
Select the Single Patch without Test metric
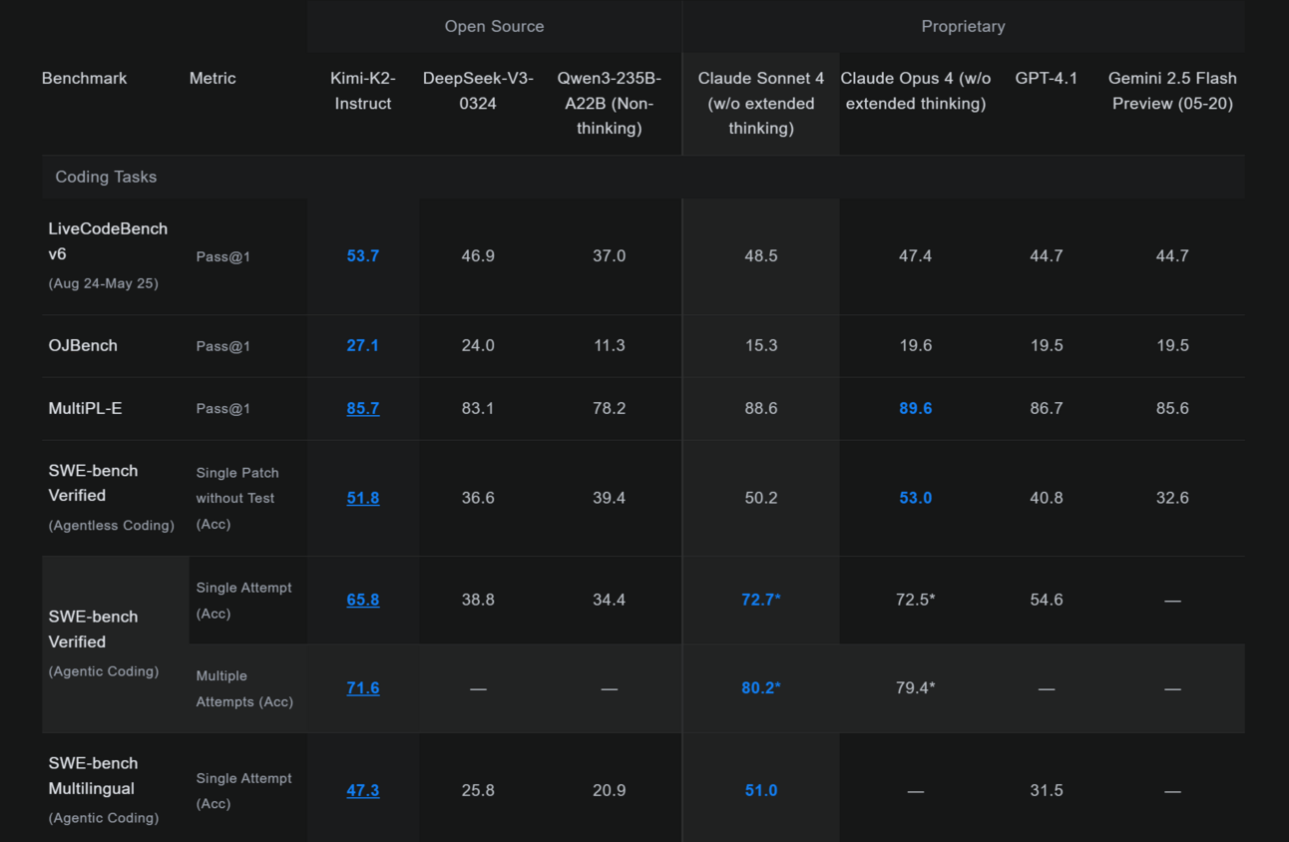[237, 498]
